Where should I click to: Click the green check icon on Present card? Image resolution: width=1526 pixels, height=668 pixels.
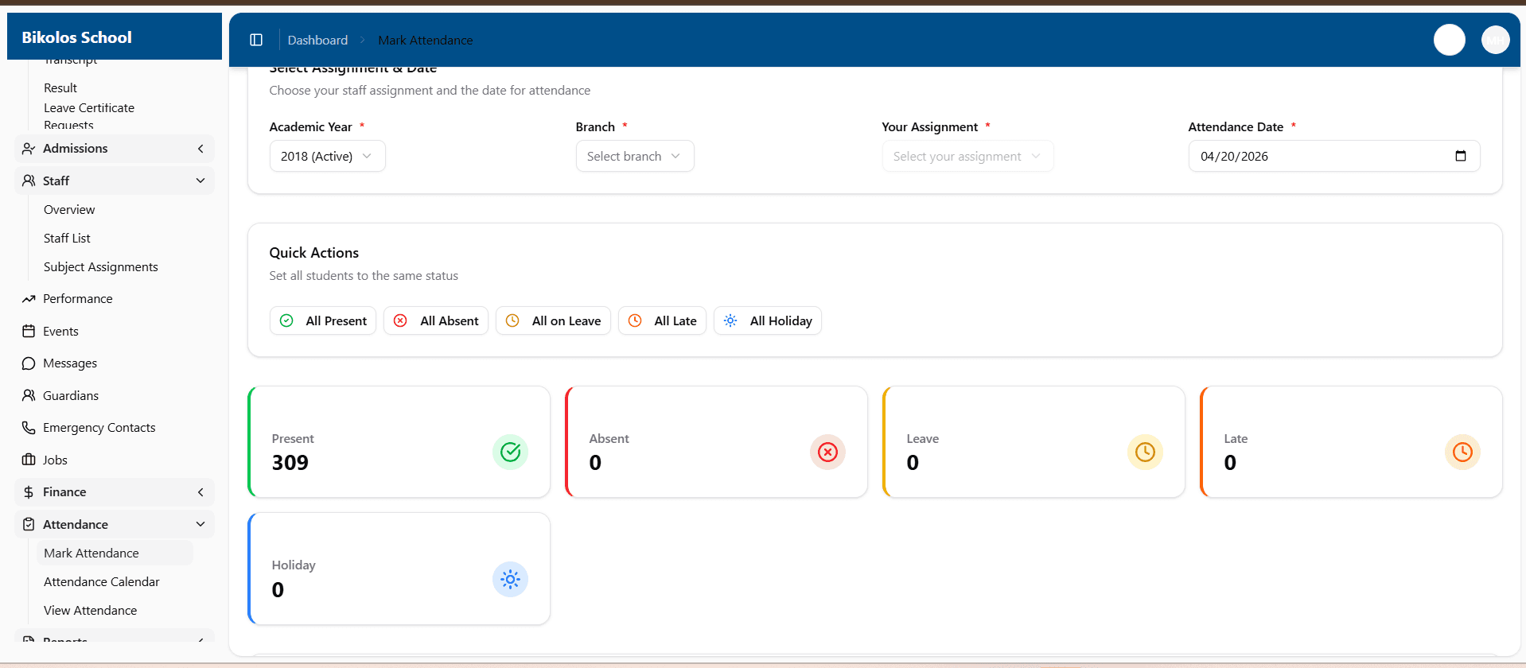pyautogui.click(x=510, y=452)
